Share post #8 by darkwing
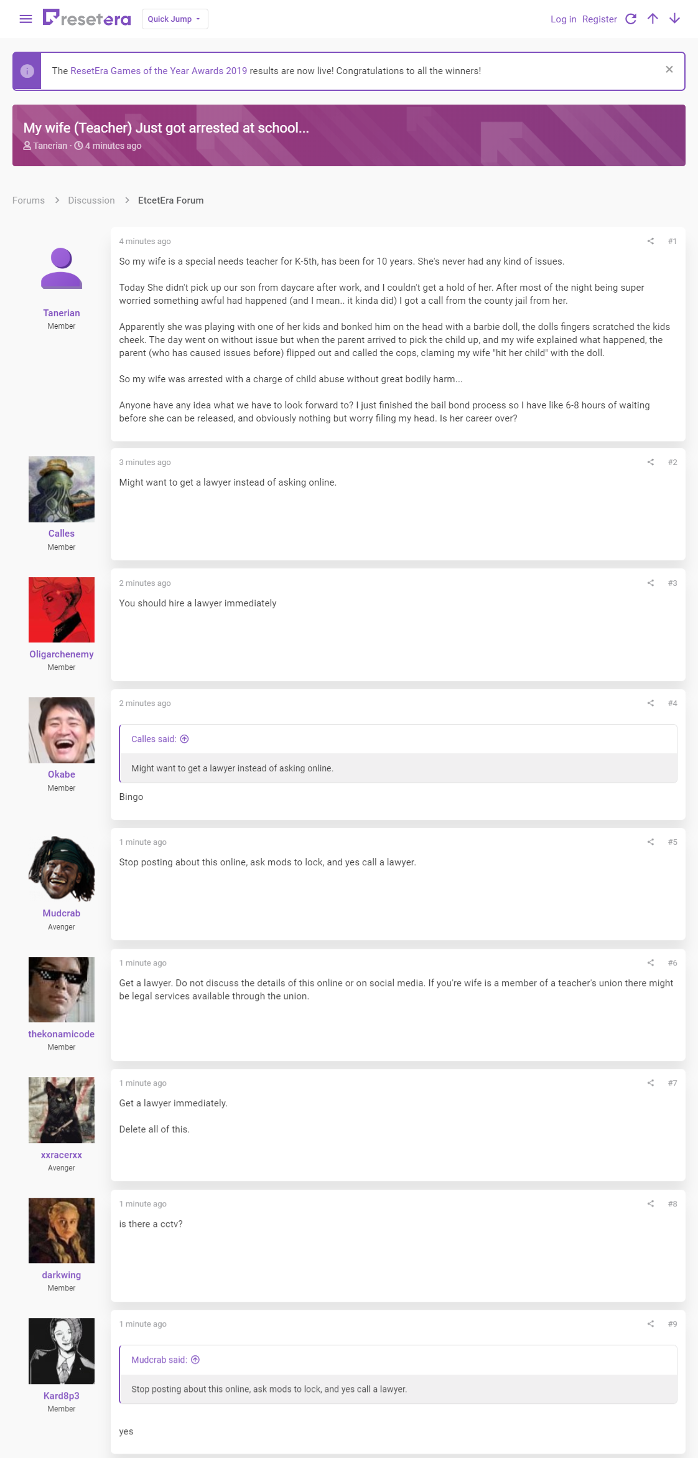698x1458 pixels. coord(651,1203)
